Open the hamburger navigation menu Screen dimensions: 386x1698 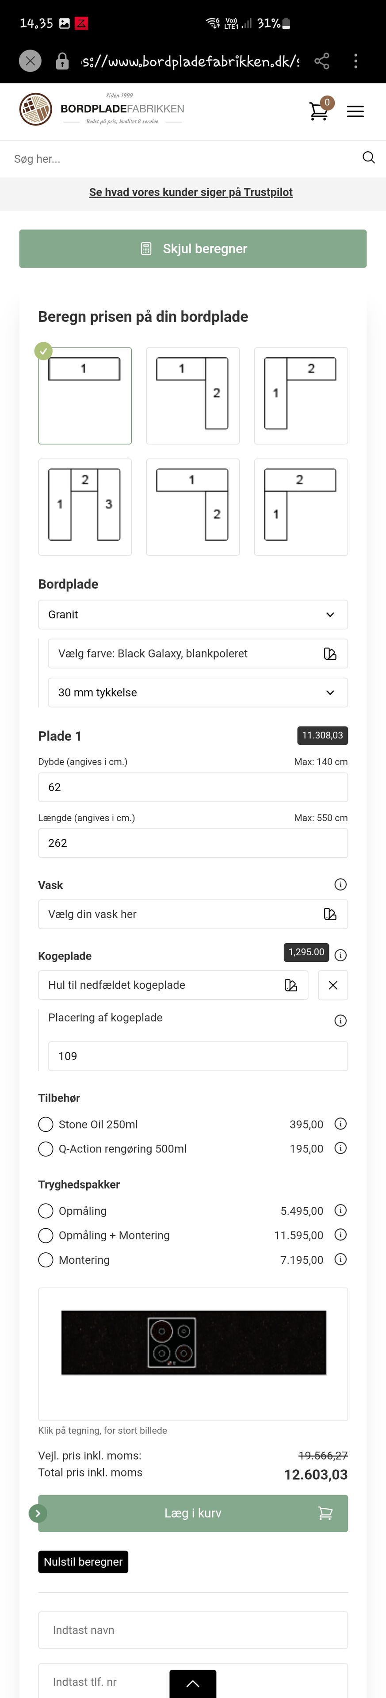(x=355, y=111)
